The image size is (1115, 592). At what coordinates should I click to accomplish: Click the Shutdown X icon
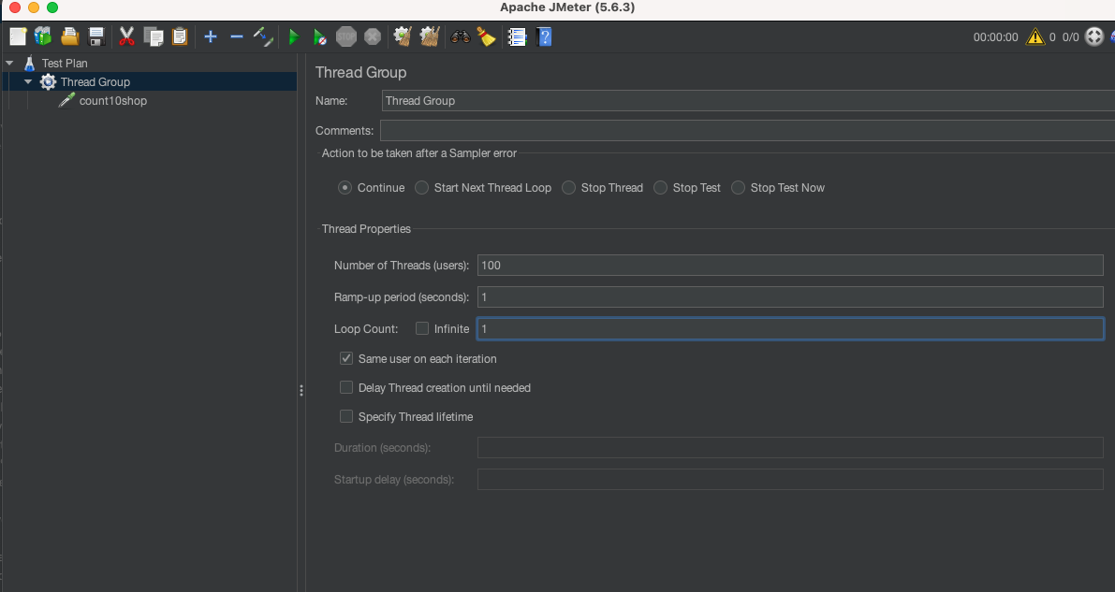373,36
